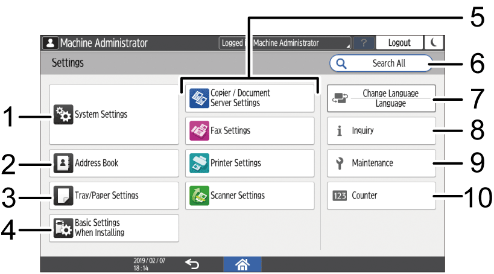Go back with the return arrow icon

[192, 264]
